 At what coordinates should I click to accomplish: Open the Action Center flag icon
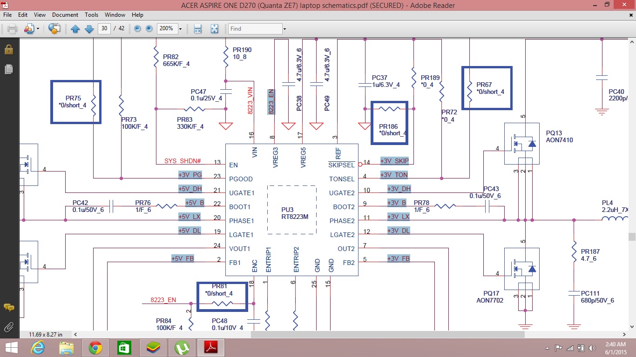pos(558,348)
